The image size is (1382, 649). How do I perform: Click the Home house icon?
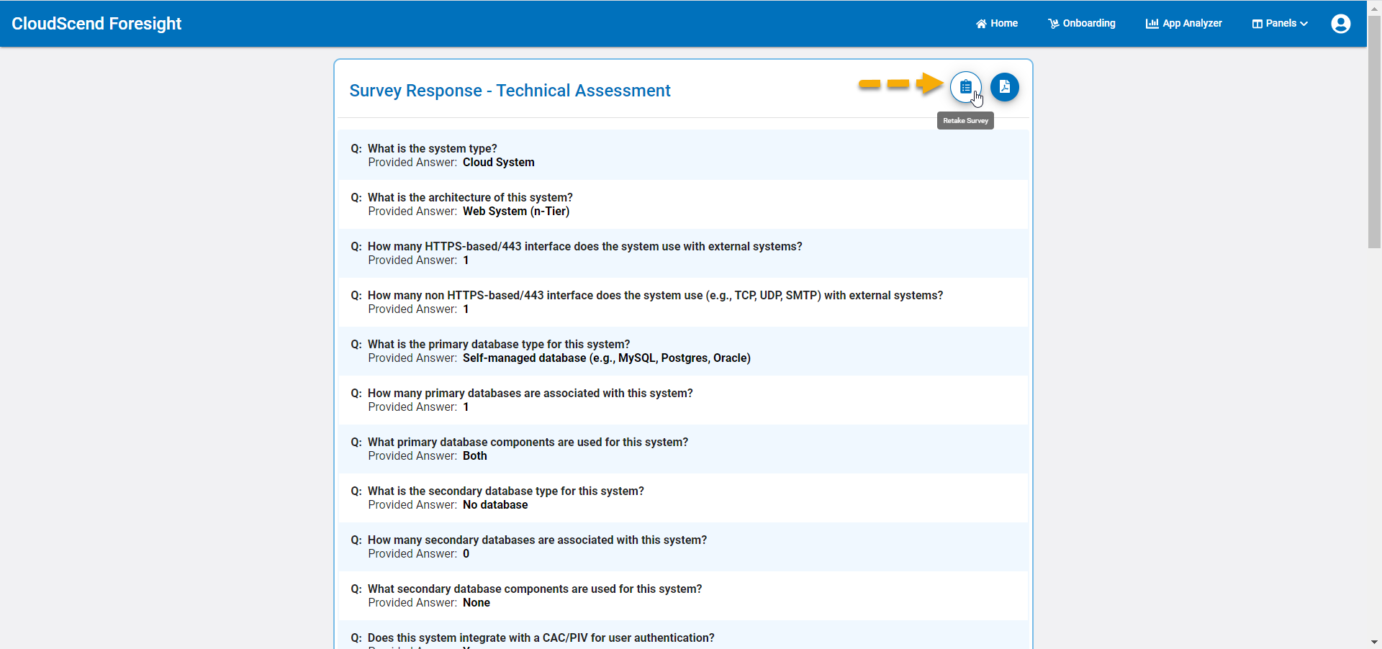[x=981, y=24]
